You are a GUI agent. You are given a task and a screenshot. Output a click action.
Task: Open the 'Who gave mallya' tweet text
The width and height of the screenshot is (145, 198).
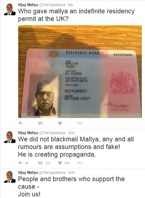click(x=76, y=15)
